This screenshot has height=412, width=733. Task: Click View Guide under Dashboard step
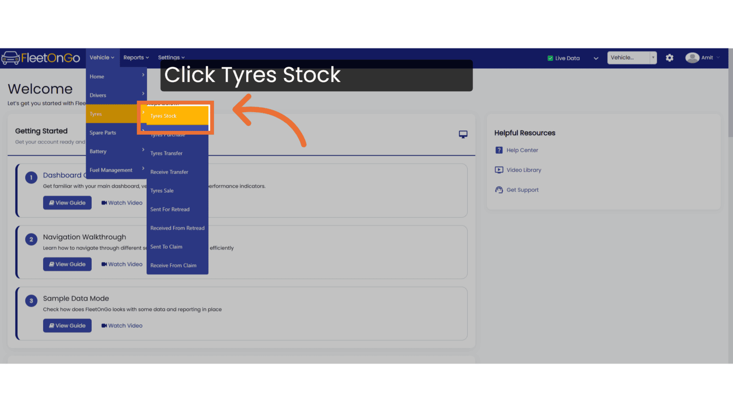point(67,203)
